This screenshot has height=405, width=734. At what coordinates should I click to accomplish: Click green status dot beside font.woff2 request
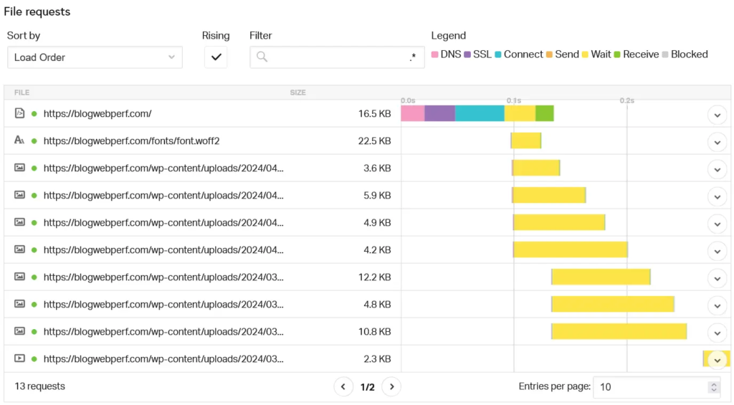(34, 140)
